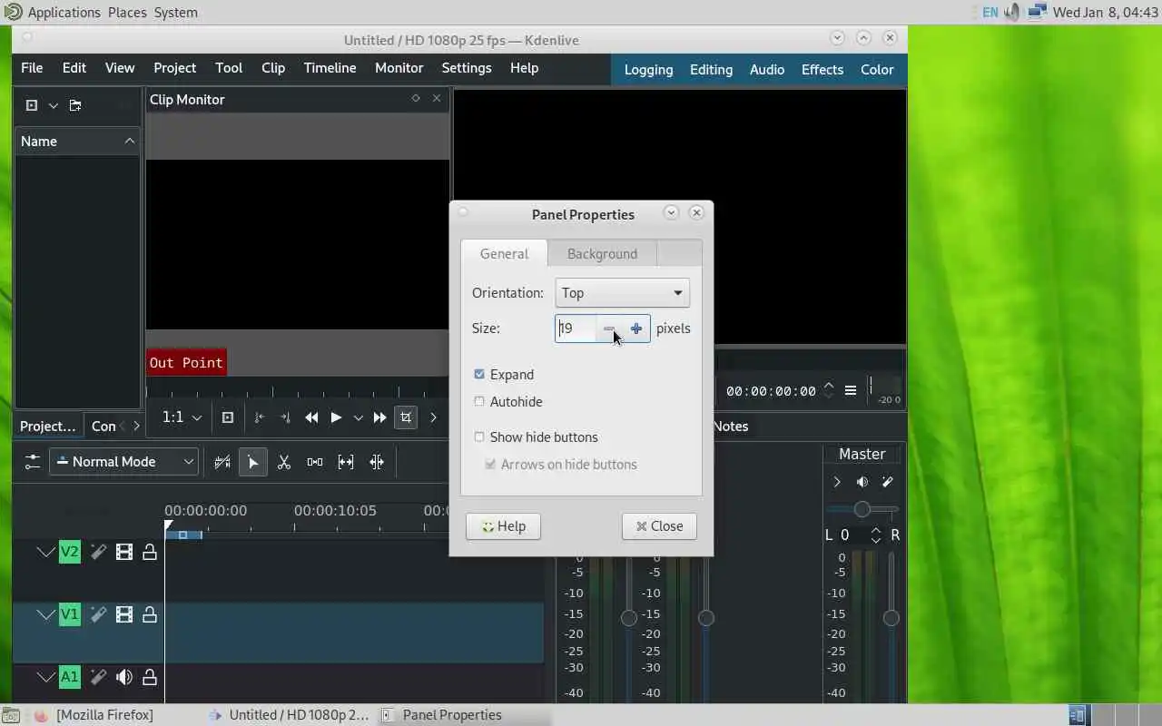Open the Orientation dropdown

tap(622, 292)
